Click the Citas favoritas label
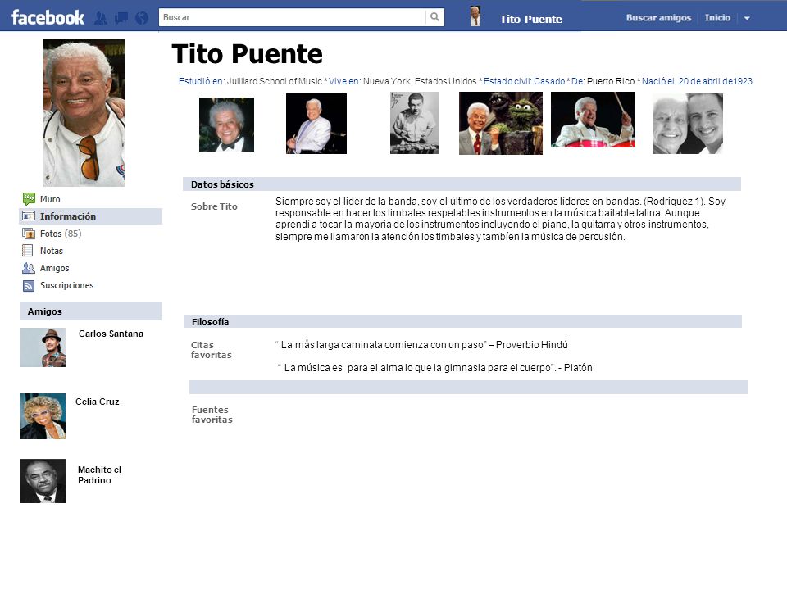Viewport: 787px width, 590px height. [x=211, y=350]
